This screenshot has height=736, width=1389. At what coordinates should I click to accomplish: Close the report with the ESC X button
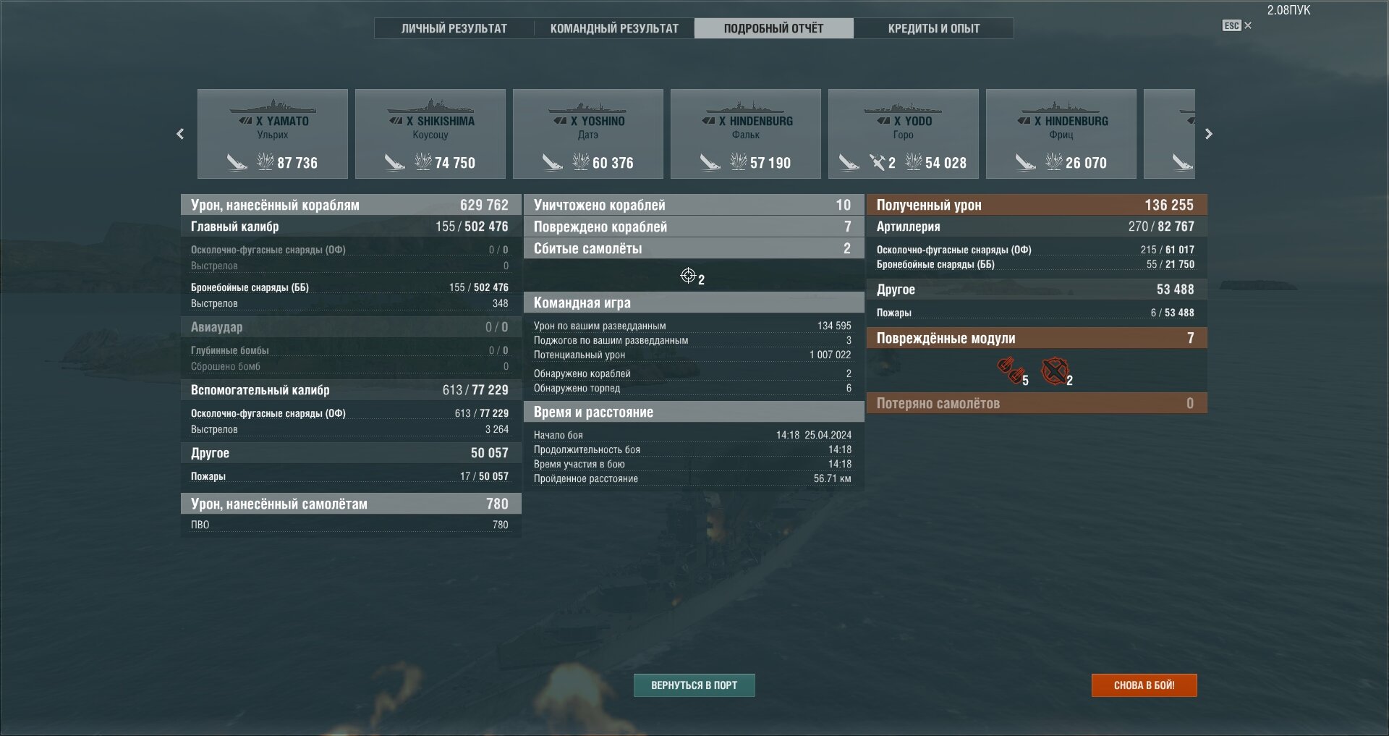(1237, 25)
